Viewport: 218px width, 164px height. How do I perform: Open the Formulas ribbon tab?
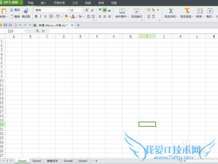75,3
